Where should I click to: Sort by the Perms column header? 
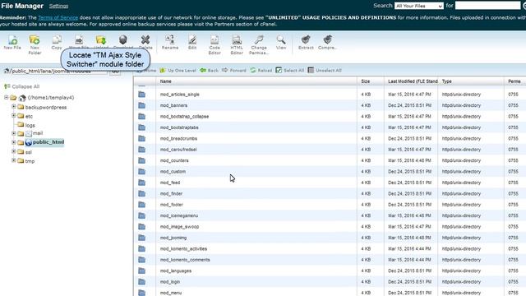pos(514,81)
